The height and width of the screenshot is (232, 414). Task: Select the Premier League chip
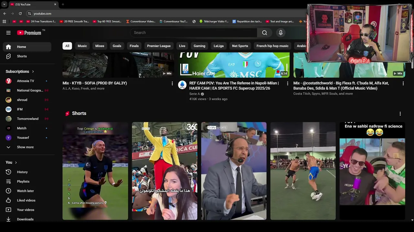pos(159,46)
